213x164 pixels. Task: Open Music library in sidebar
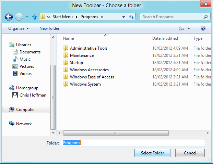(x=25, y=59)
